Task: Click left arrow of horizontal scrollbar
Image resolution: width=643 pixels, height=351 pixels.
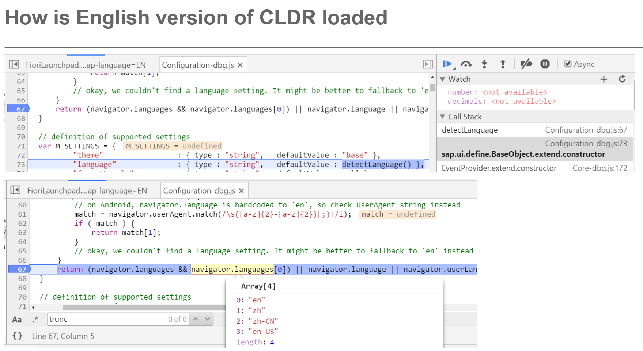Action: click(33, 307)
